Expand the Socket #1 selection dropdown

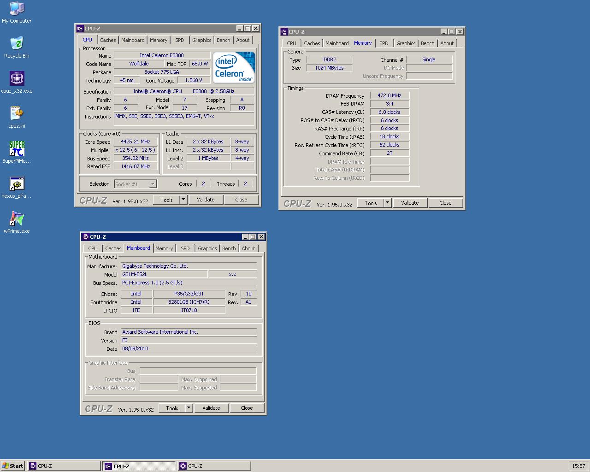click(x=153, y=184)
